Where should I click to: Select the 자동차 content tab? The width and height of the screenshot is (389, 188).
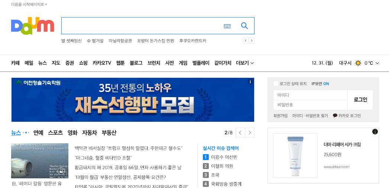tap(90, 133)
